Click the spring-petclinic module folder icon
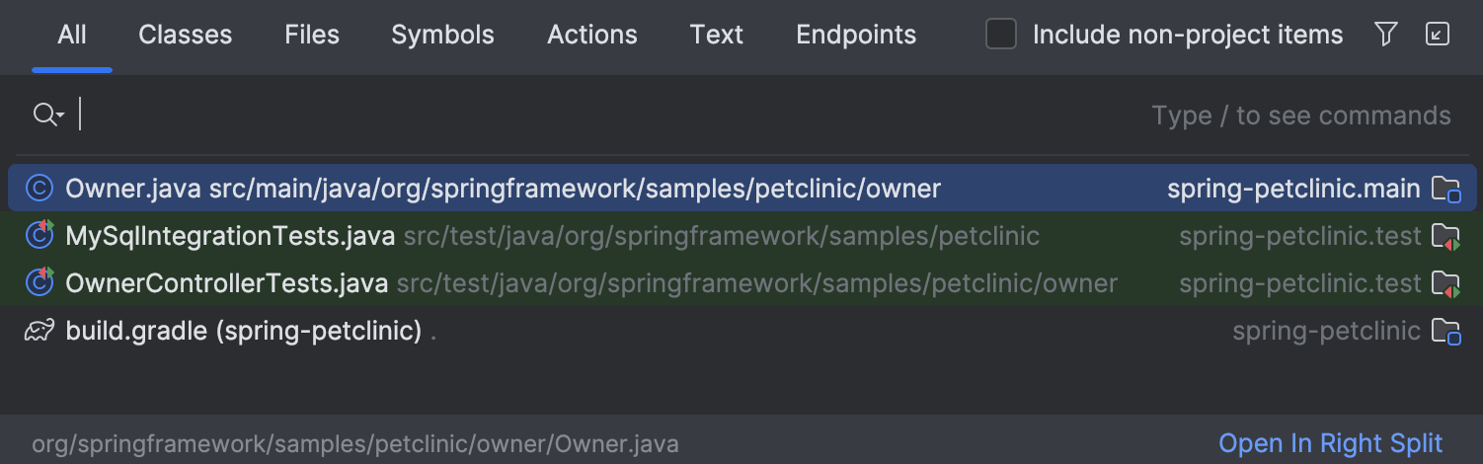 [x=1446, y=332]
